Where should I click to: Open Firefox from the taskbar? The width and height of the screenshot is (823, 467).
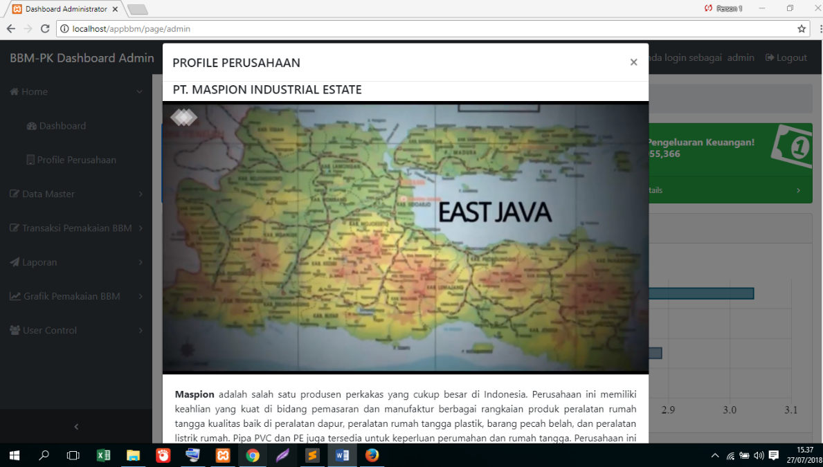click(372, 455)
